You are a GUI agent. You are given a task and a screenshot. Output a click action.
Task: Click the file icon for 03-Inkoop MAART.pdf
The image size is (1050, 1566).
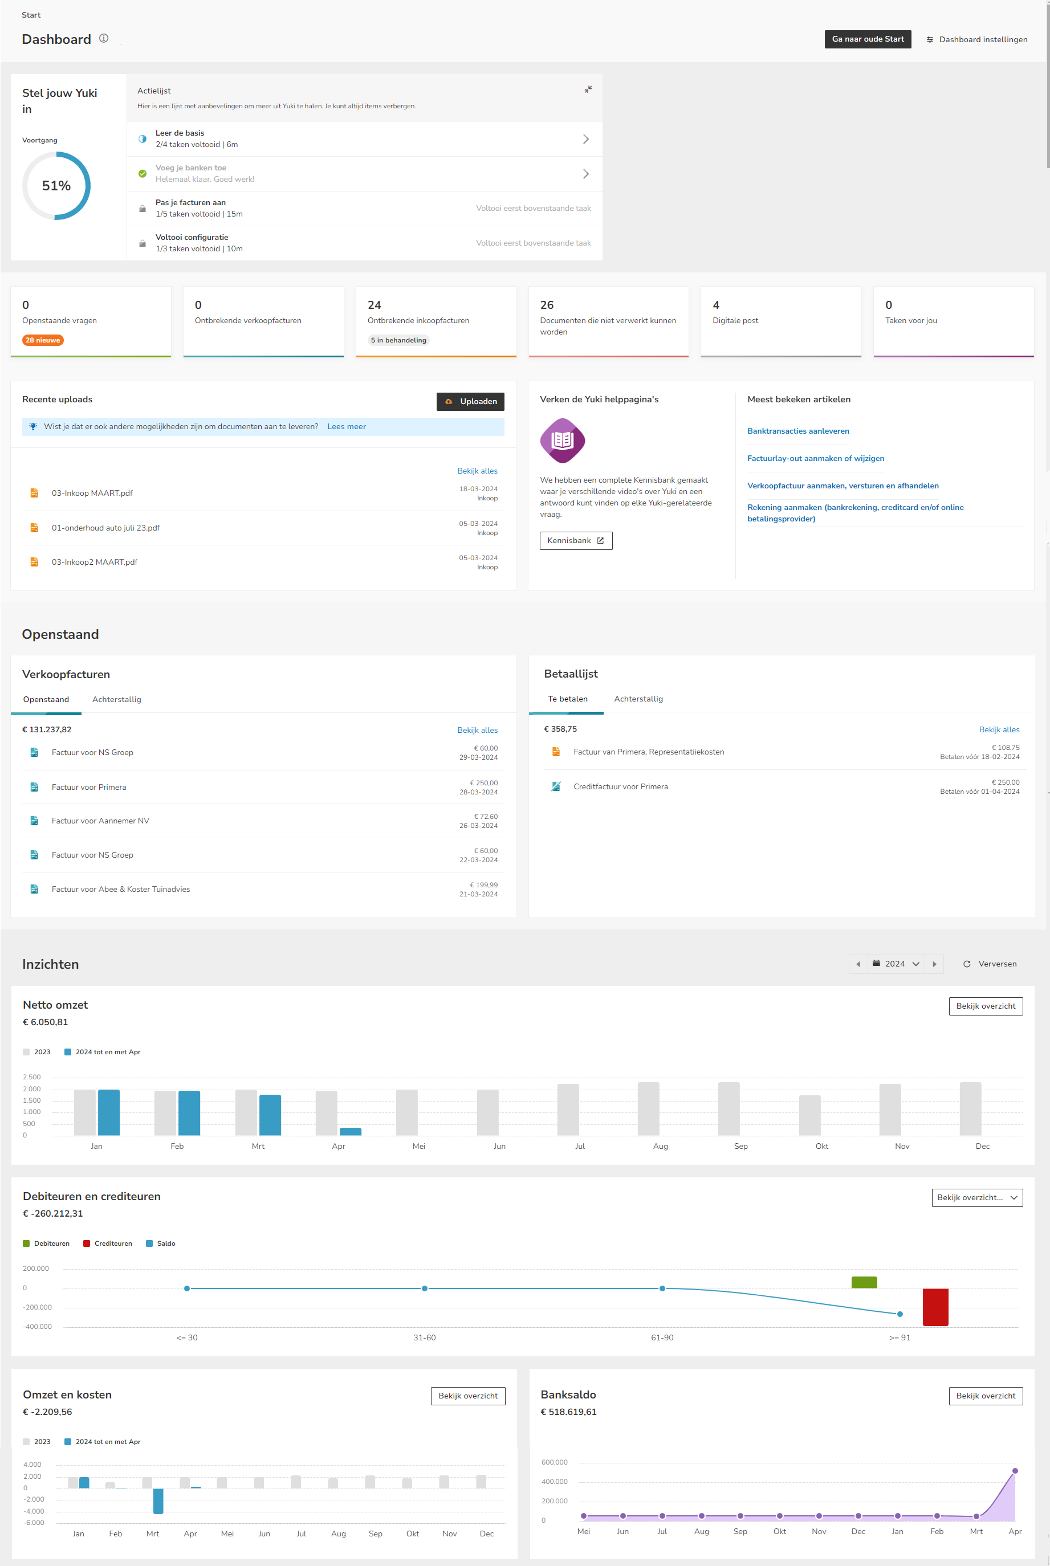pos(34,494)
